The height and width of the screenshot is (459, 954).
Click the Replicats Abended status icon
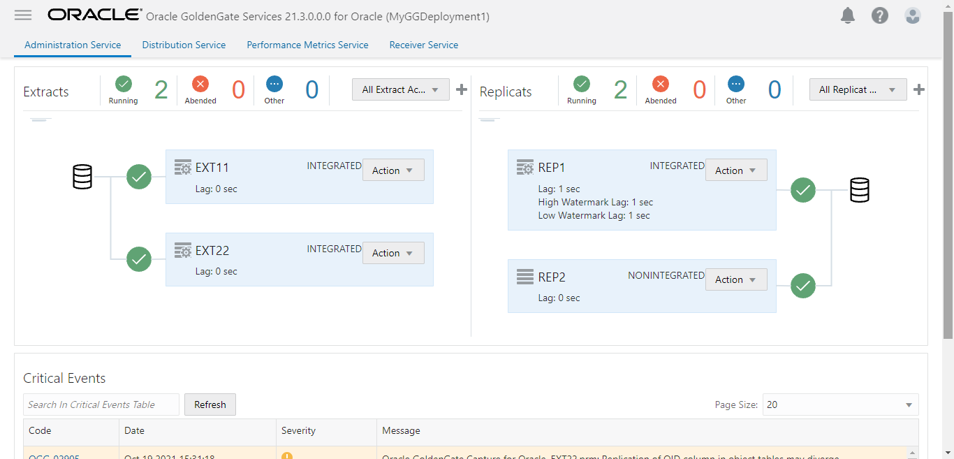(661, 84)
